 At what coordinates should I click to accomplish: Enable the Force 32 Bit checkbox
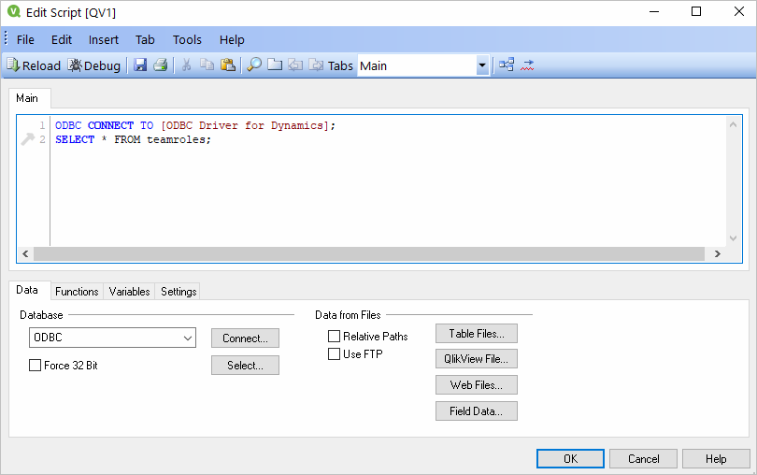point(36,366)
